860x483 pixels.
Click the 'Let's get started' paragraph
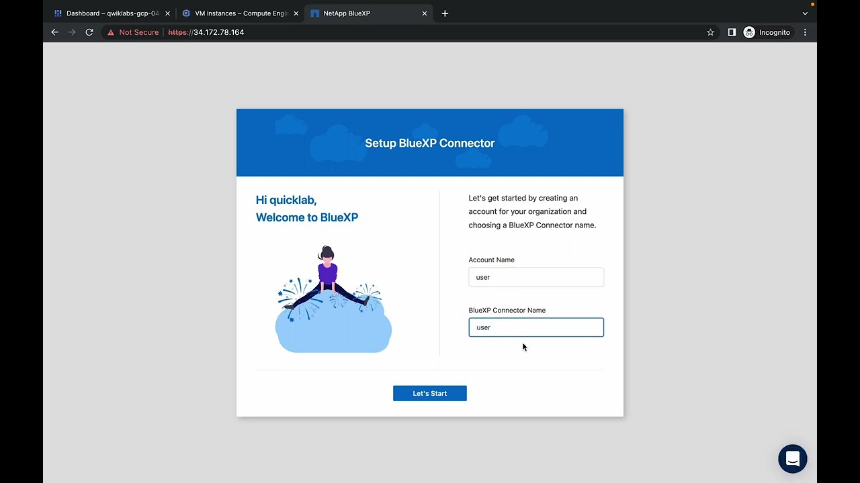[533, 211]
